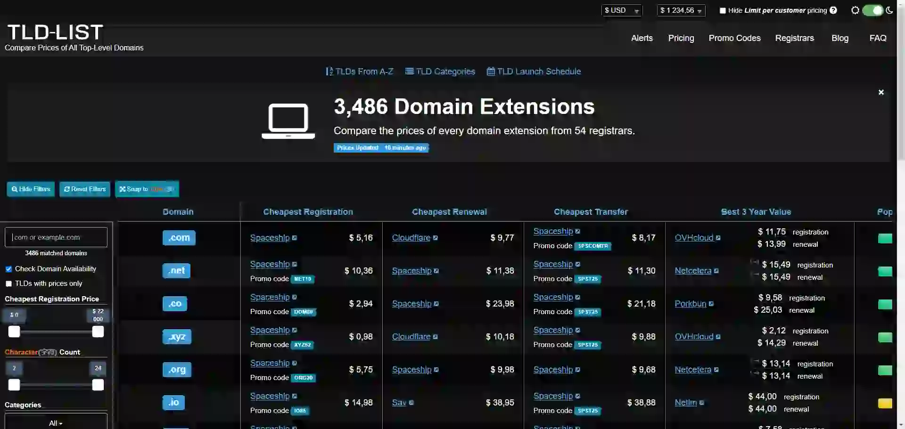
Task: Click the sun light-mode icon
Action: [855, 10]
